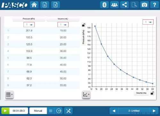Open table tools menu button
The width and height of the screenshot is (160, 116).
(10, 94)
